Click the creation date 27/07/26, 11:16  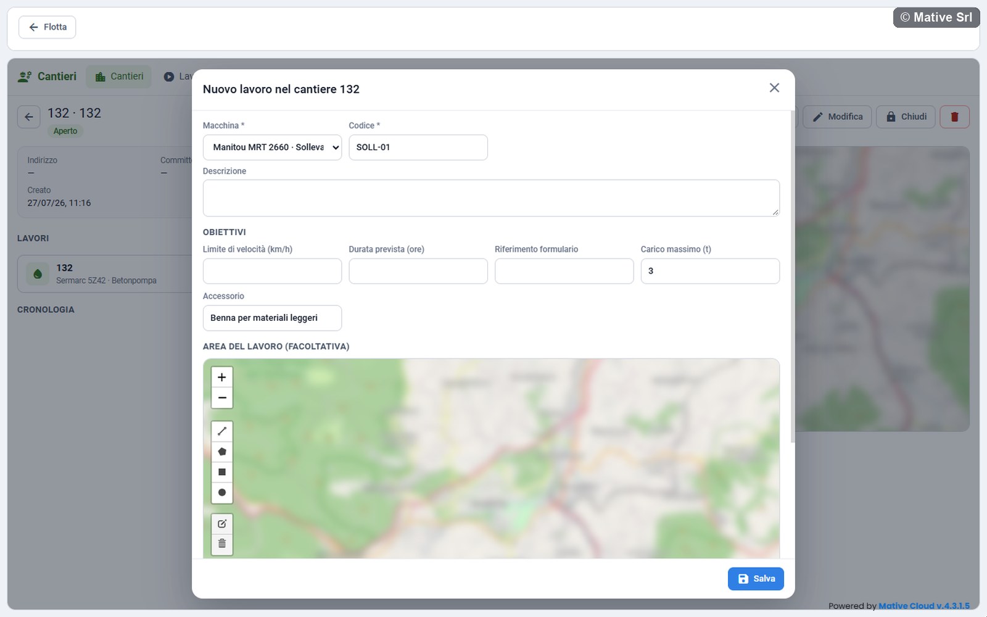pyautogui.click(x=59, y=203)
